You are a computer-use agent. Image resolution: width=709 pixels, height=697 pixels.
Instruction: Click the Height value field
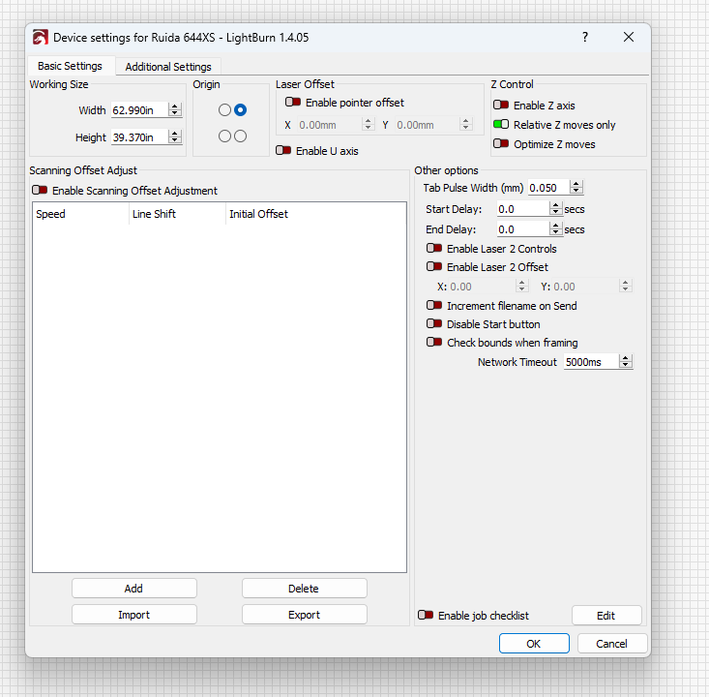[x=139, y=137]
